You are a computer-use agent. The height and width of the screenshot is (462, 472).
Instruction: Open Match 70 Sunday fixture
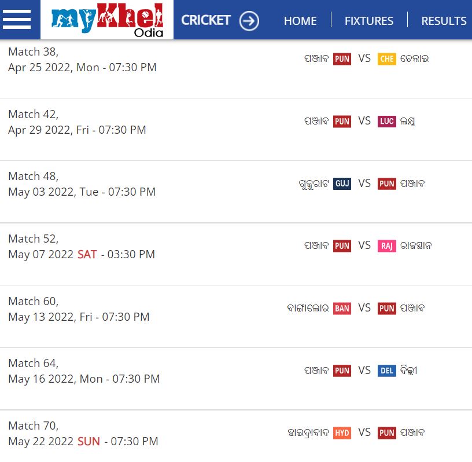[83, 434]
